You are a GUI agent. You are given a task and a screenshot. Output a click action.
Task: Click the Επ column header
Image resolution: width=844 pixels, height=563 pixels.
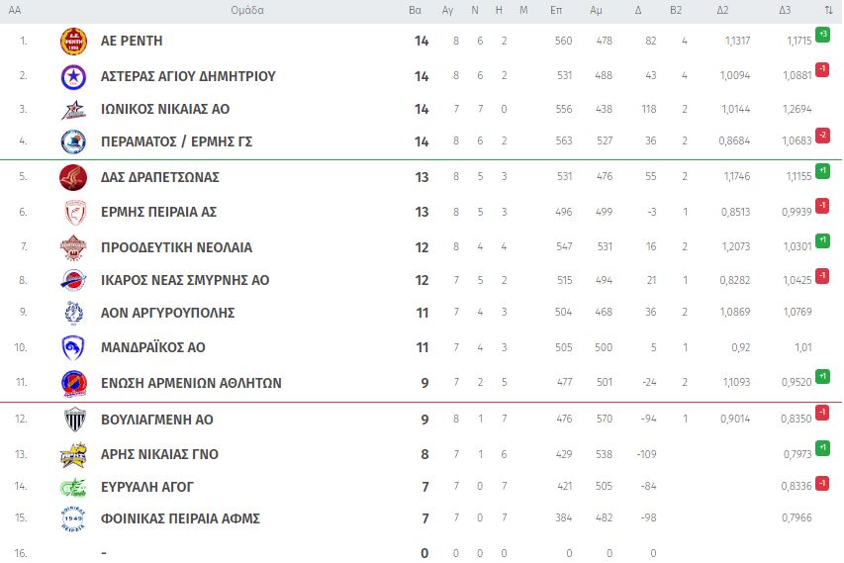556,10
